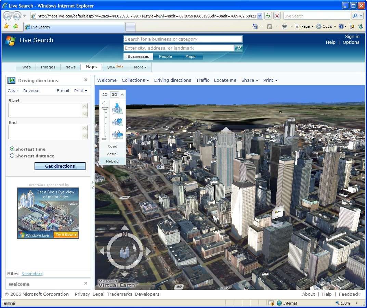The width and height of the screenshot is (367, 308).
Task: Pan the map up with compass arrow
Action: point(125,228)
